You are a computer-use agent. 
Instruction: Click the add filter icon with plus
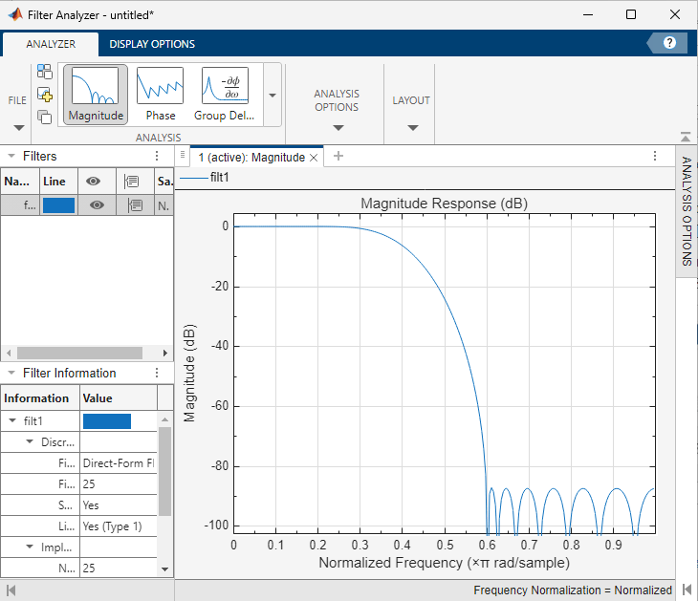[x=45, y=94]
